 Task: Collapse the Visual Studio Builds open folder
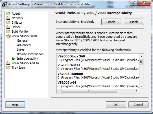pyautogui.click(x=8, y=36)
